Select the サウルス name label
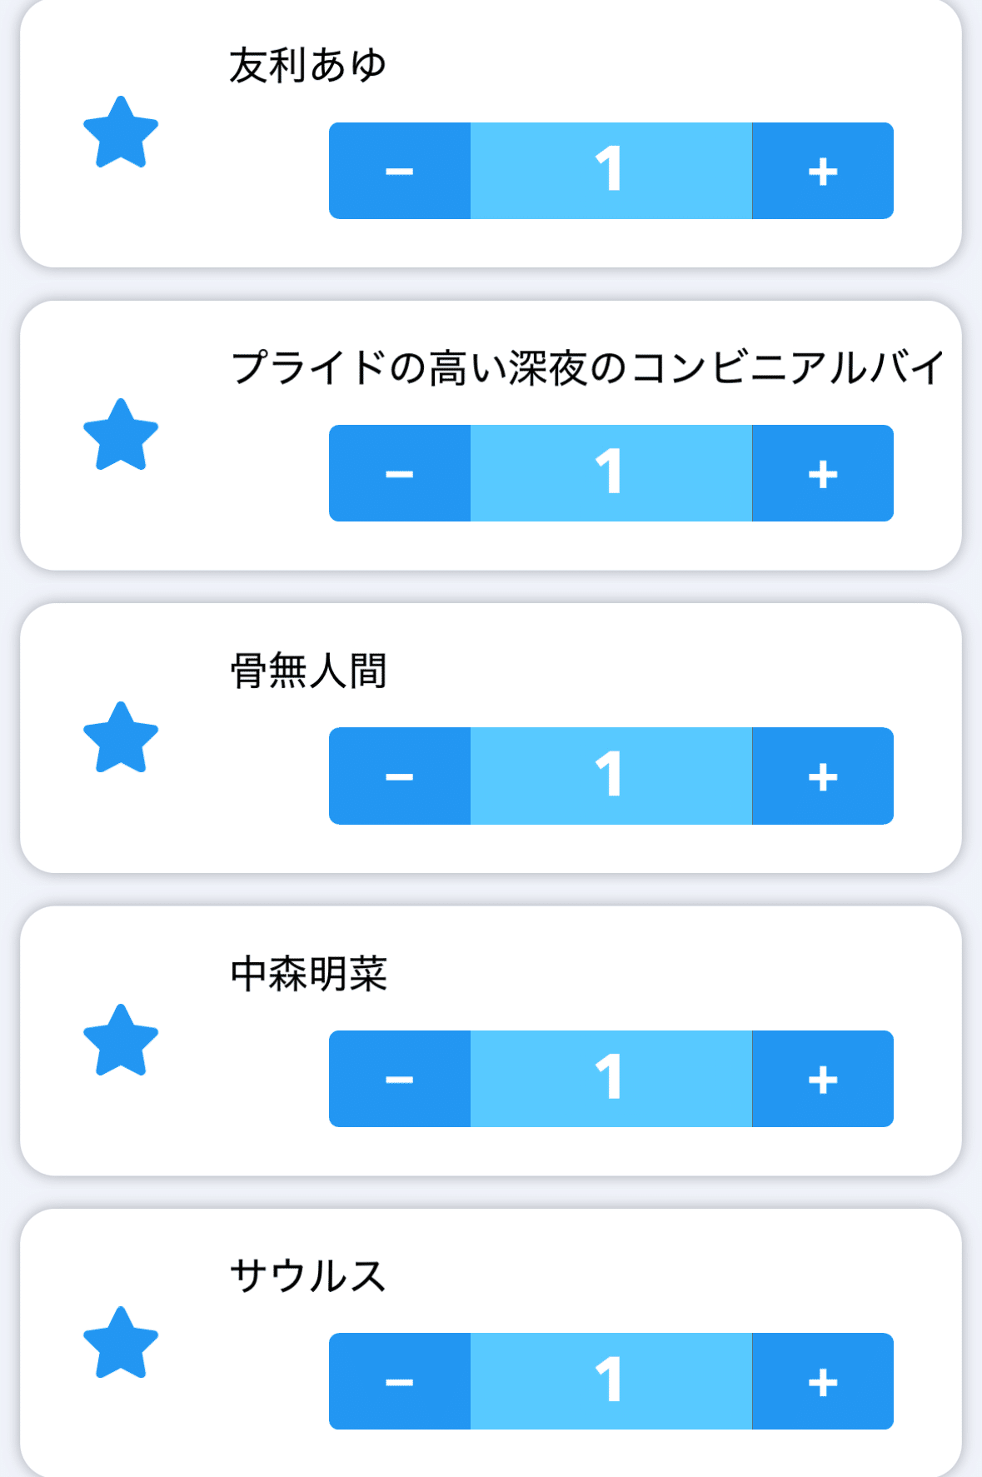 308,1276
